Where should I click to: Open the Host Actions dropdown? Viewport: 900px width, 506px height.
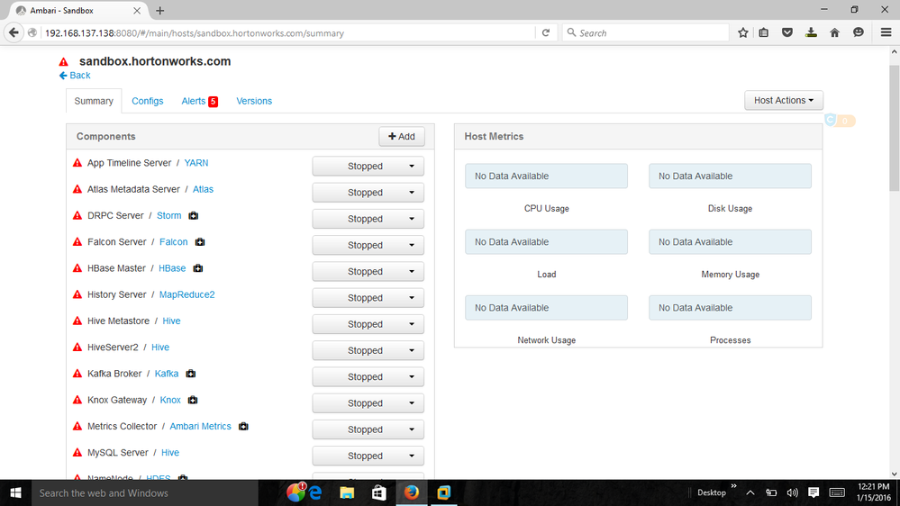pyautogui.click(x=784, y=101)
